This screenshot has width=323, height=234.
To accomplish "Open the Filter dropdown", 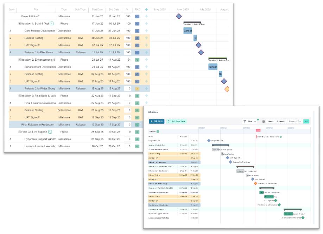I will pyautogui.click(x=249, y=121).
